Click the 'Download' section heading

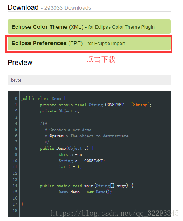coord(23,7)
